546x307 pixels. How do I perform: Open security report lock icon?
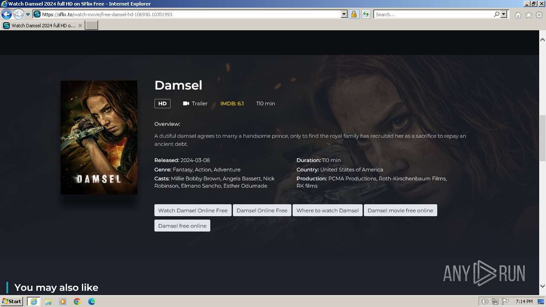[354, 14]
